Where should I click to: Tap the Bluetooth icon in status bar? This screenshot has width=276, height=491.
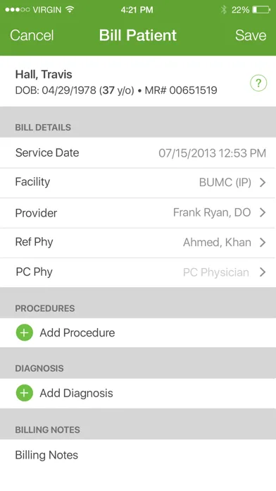pyautogui.click(x=223, y=10)
